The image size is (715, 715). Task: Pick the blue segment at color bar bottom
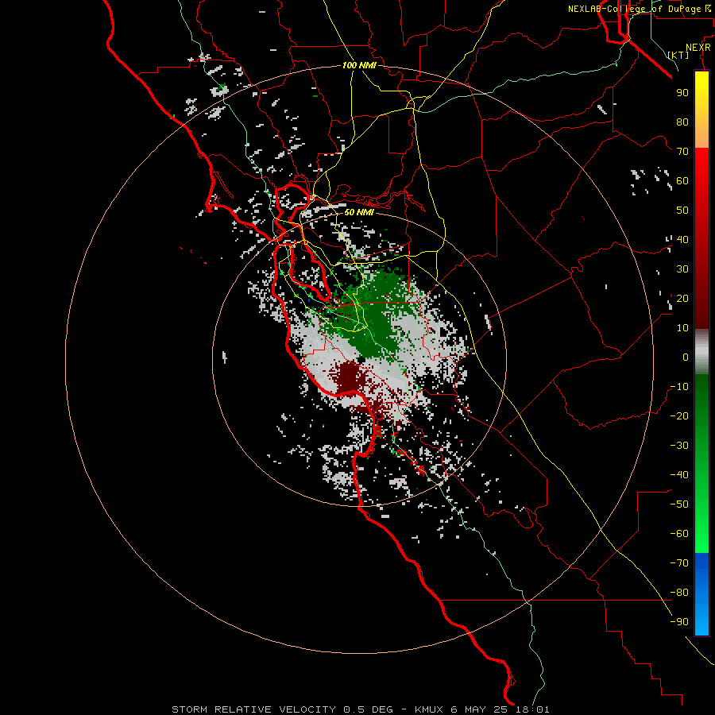pos(701,593)
